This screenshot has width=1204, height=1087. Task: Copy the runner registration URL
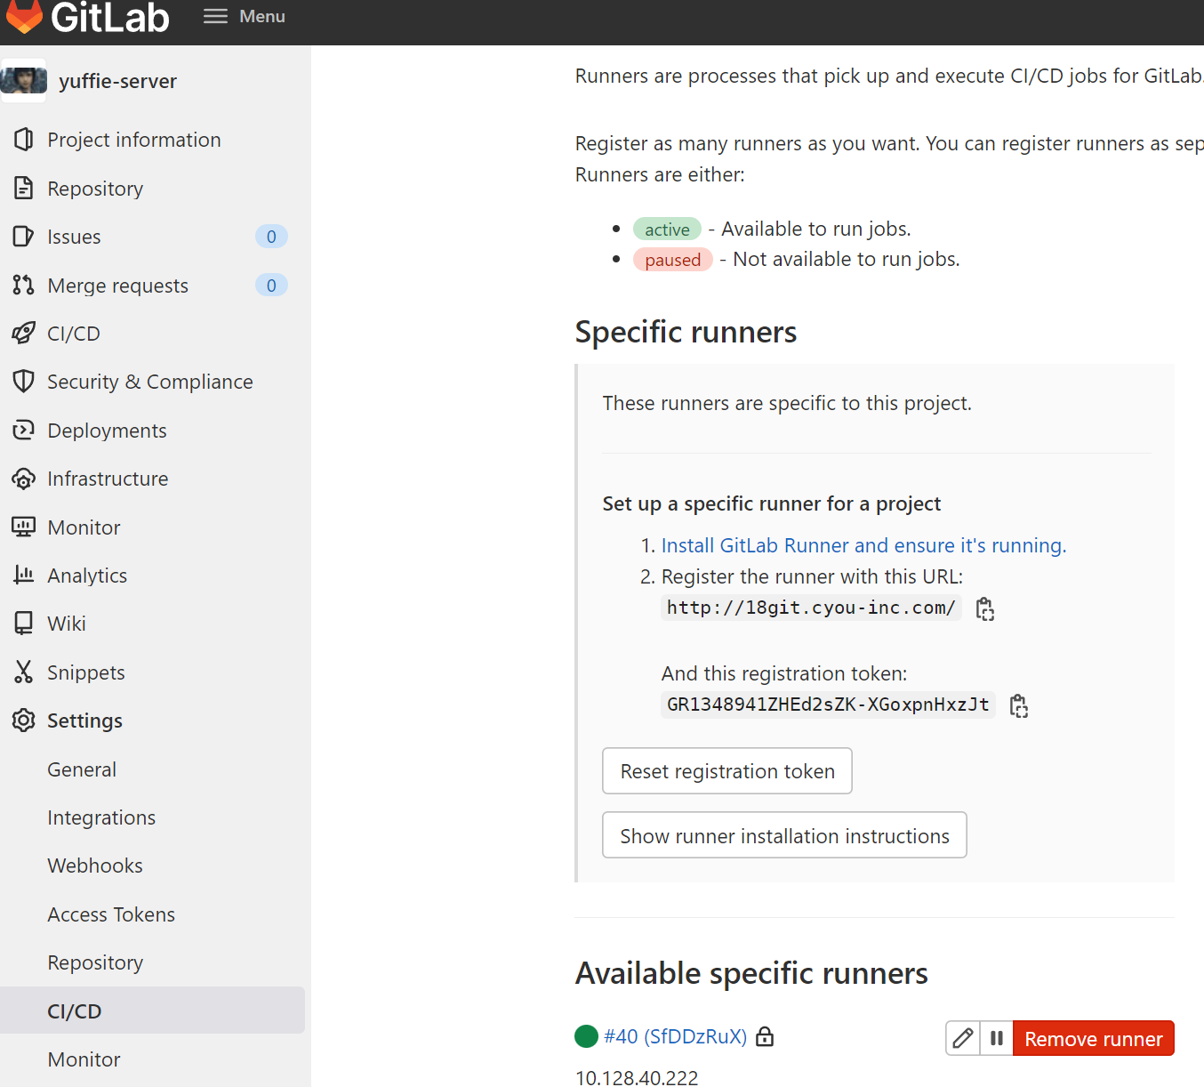coord(985,608)
